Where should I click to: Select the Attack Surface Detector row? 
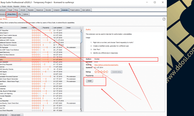40,55
